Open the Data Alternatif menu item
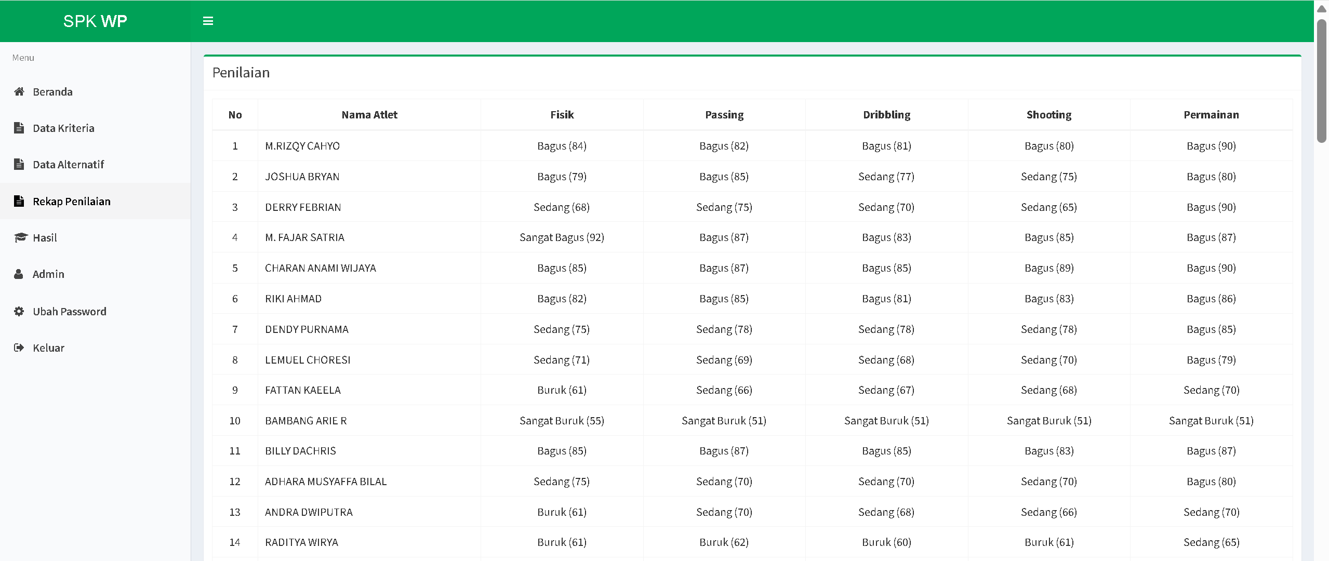This screenshot has width=1329, height=561. coord(68,165)
